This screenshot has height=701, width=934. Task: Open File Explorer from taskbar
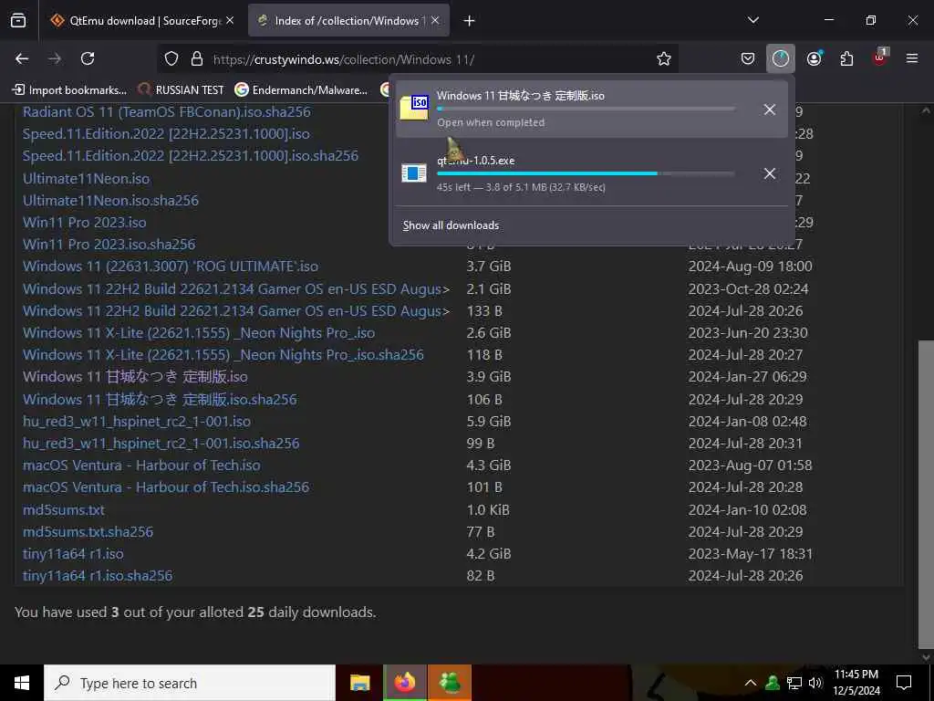click(x=359, y=683)
